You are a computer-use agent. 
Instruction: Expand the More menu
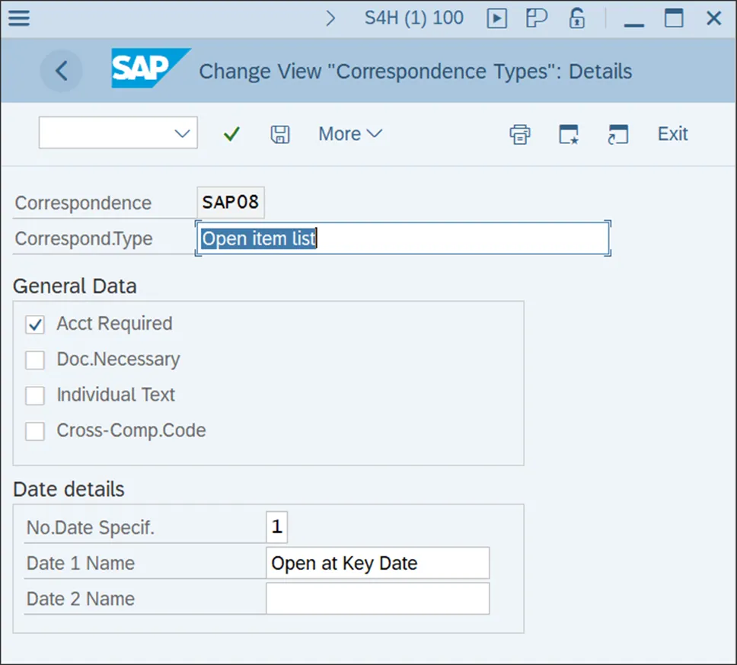point(350,134)
